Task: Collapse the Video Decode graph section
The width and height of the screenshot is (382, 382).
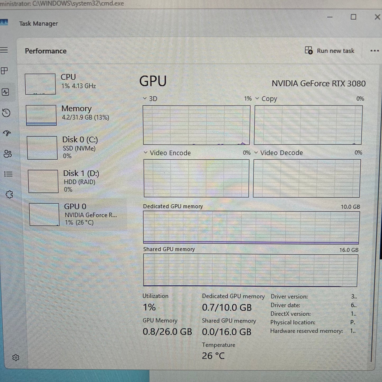Action: [x=256, y=153]
